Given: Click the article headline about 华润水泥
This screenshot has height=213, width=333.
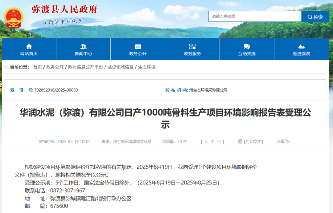Looking at the screenshot, I should pos(165,119).
